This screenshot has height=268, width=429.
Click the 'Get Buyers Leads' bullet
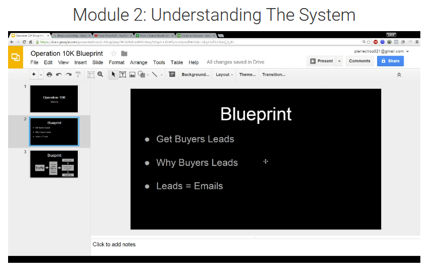(195, 139)
